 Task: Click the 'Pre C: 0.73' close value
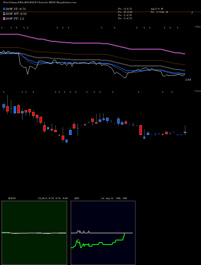coord(125,18)
